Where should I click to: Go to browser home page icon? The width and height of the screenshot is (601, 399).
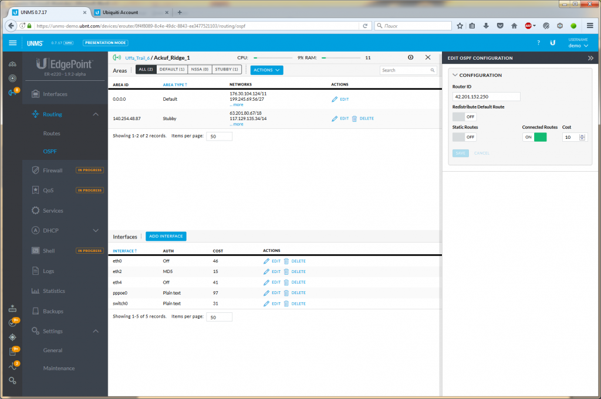(x=514, y=26)
